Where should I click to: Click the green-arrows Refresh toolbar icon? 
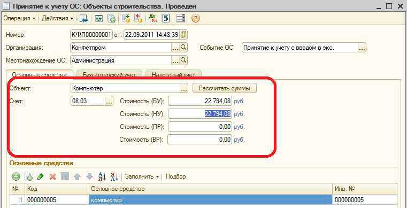[99, 18]
